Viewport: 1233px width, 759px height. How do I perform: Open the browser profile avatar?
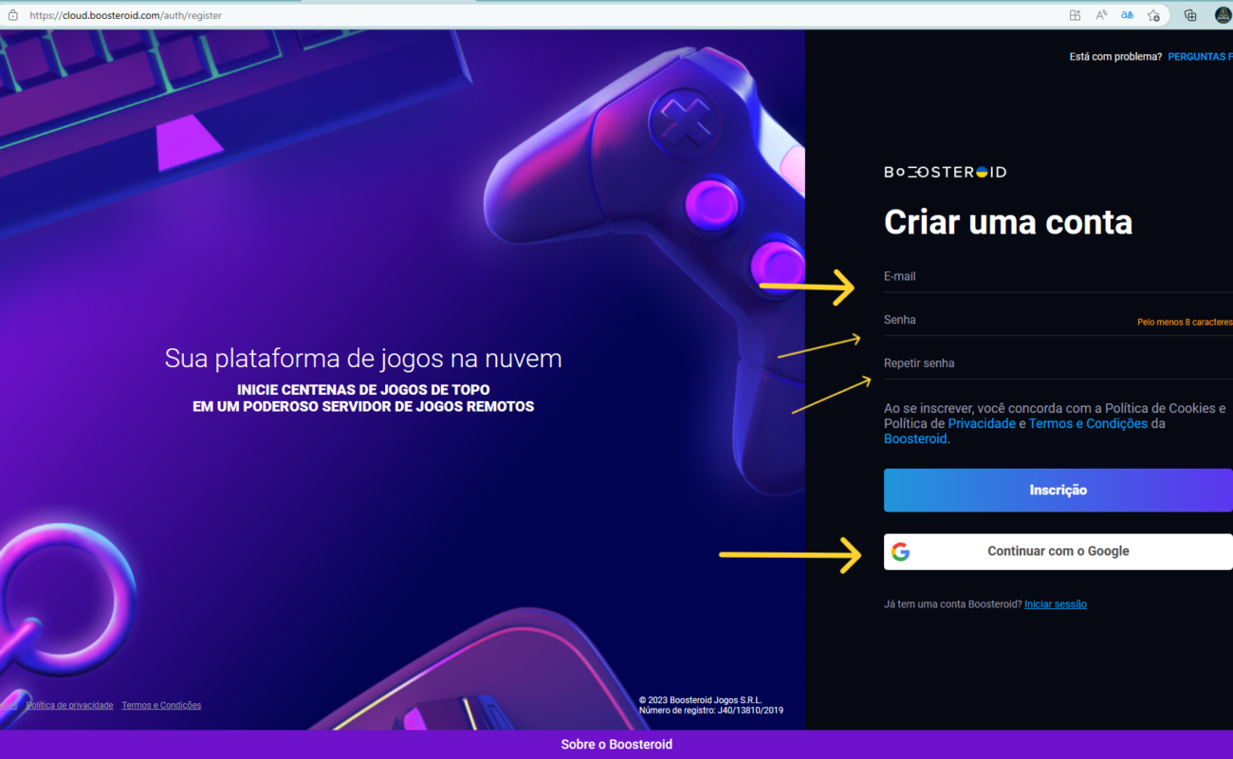coord(1224,15)
